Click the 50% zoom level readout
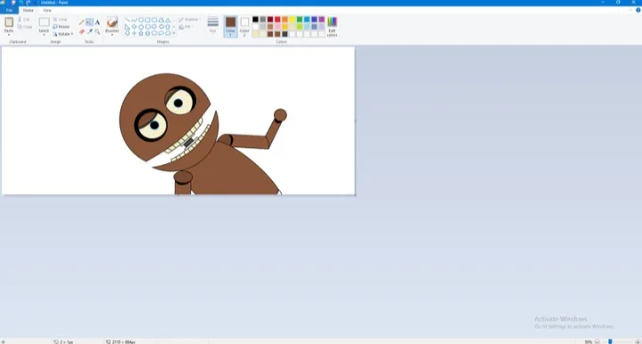 588,341
